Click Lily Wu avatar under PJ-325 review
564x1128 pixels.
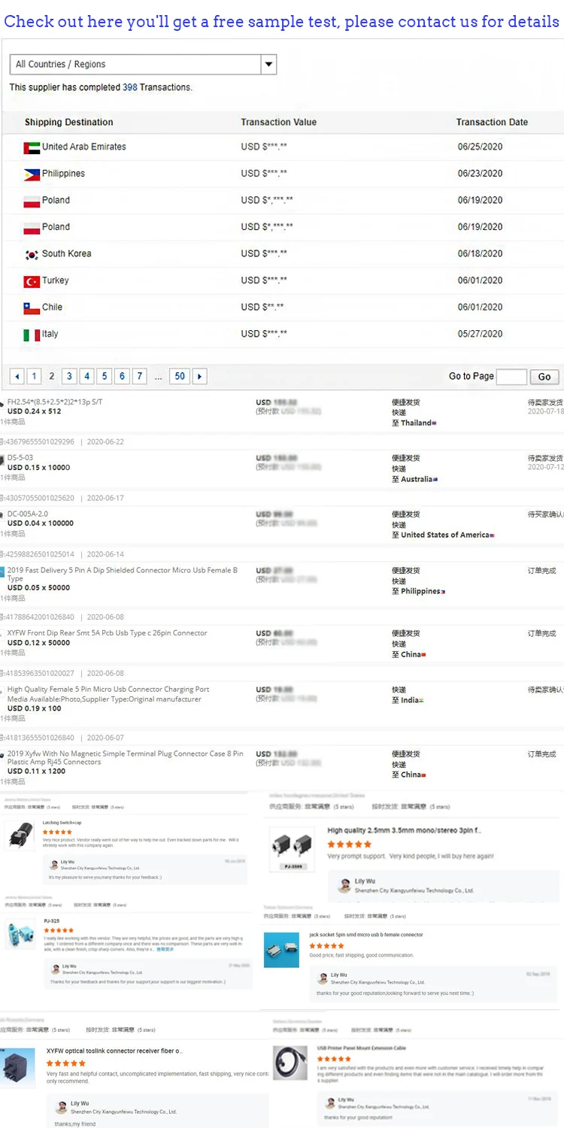pyautogui.click(x=55, y=969)
